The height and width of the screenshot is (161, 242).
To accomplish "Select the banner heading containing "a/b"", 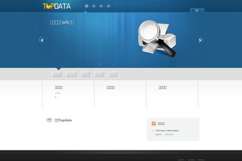I will pos(62,23).
